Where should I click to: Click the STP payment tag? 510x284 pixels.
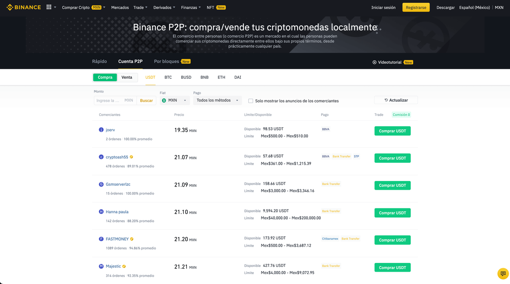click(x=356, y=156)
